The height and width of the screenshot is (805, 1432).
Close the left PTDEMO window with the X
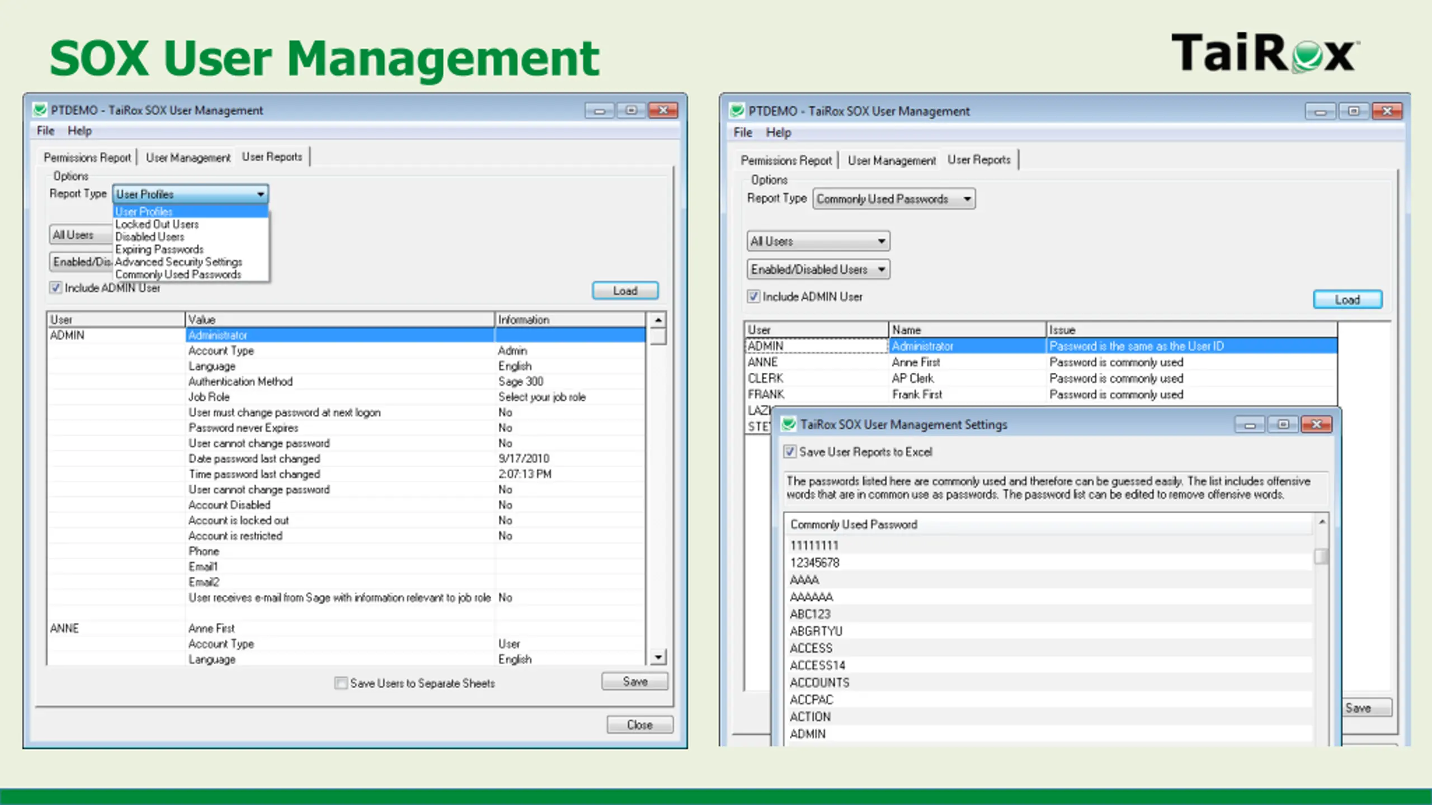[663, 110]
